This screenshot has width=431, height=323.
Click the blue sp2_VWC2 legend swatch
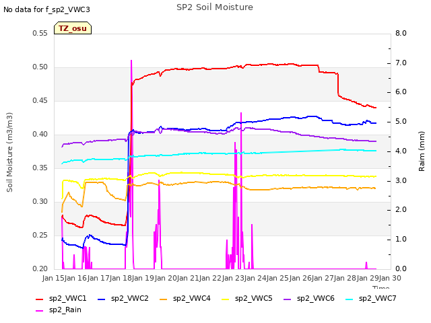[102, 299]
